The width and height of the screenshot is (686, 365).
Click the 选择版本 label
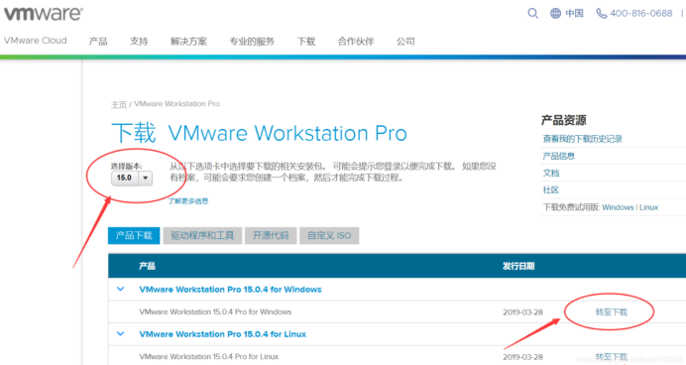(127, 167)
